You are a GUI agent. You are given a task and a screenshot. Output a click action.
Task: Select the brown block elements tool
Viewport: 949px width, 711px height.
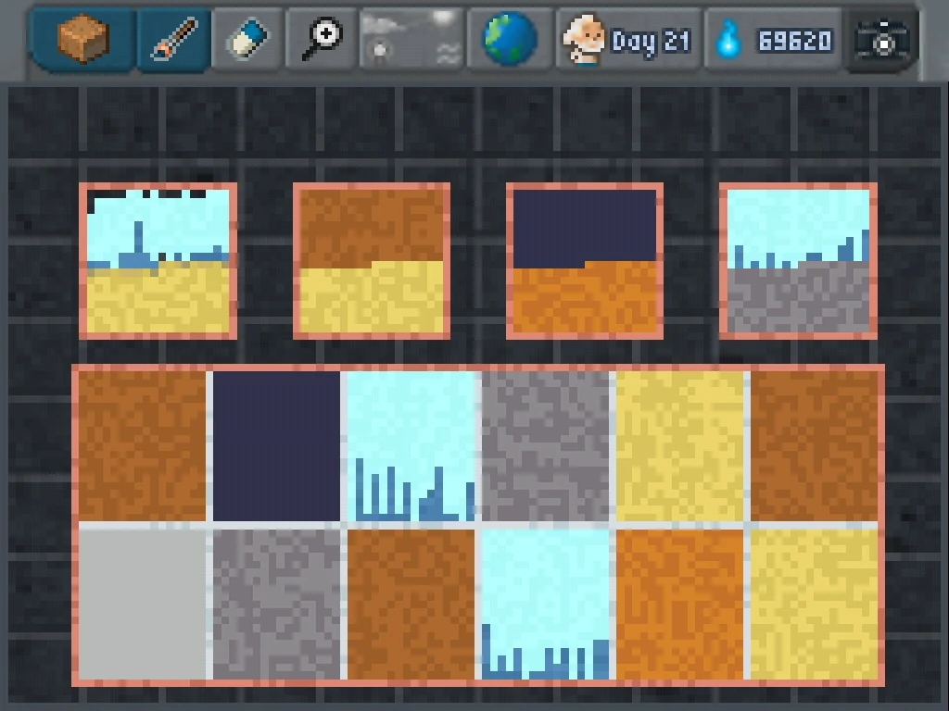coord(82,39)
